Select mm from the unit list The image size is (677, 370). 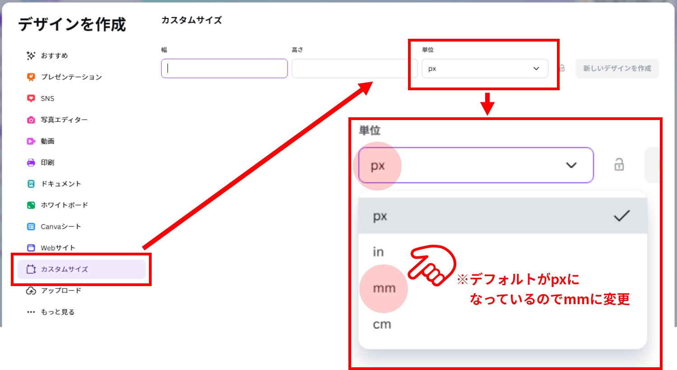(384, 288)
